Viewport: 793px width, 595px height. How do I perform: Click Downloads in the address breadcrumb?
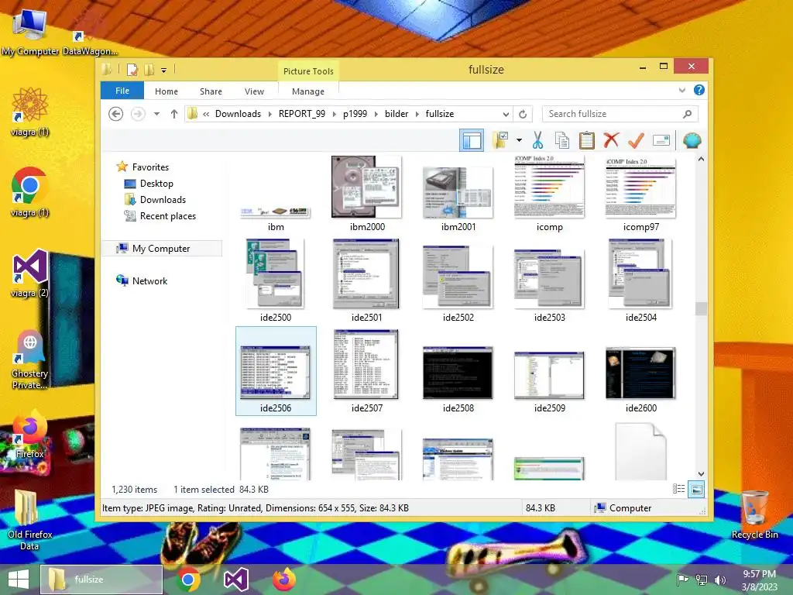point(238,114)
